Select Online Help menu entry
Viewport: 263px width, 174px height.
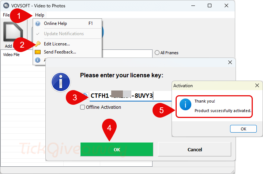click(67, 23)
